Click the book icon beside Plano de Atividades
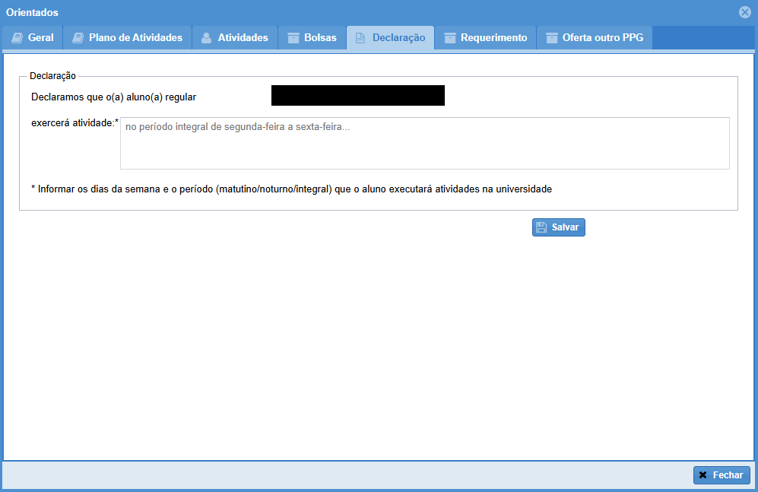This screenshot has width=758, height=492. click(78, 38)
